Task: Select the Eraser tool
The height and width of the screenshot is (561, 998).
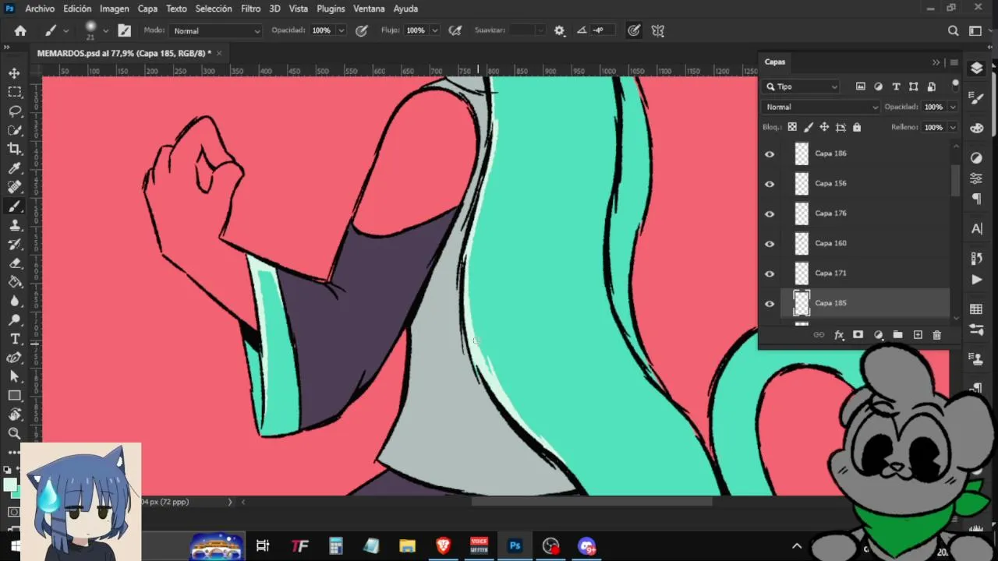Action: click(x=14, y=263)
